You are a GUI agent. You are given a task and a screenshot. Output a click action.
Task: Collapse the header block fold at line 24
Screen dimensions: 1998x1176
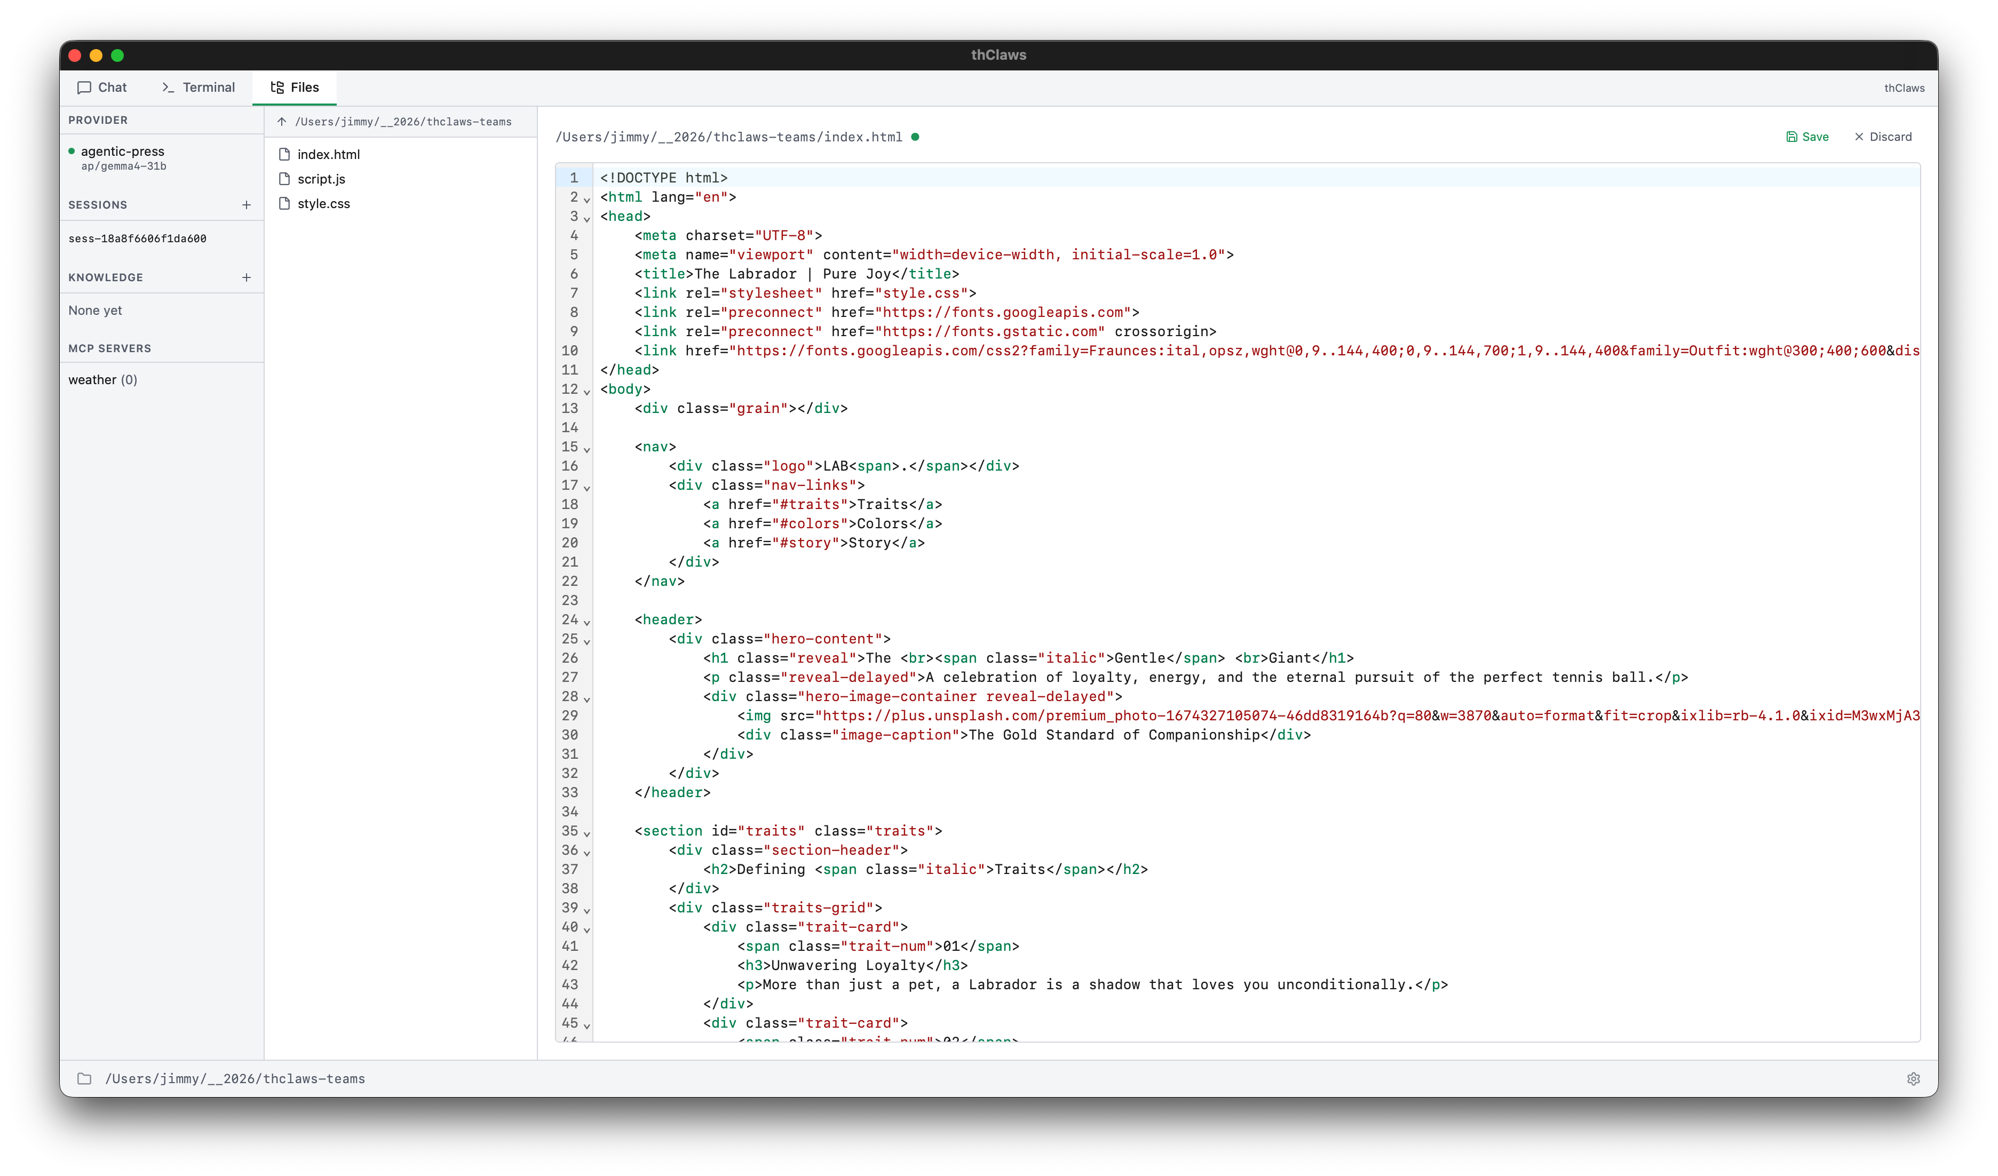click(586, 623)
